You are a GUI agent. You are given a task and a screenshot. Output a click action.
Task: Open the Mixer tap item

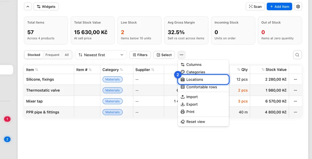(34, 101)
